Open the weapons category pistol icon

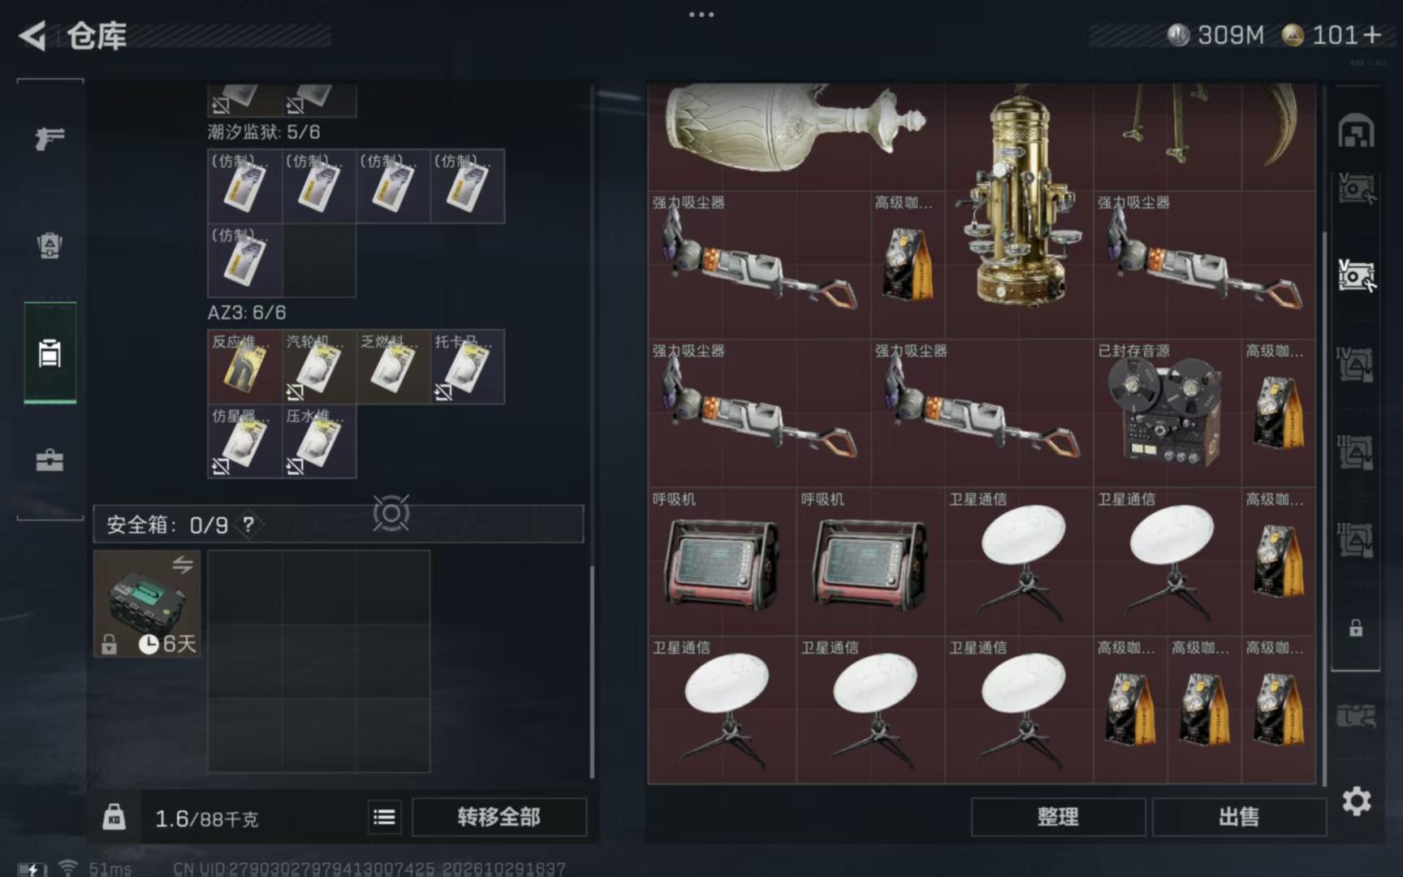pyautogui.click(x=50, y=138)
